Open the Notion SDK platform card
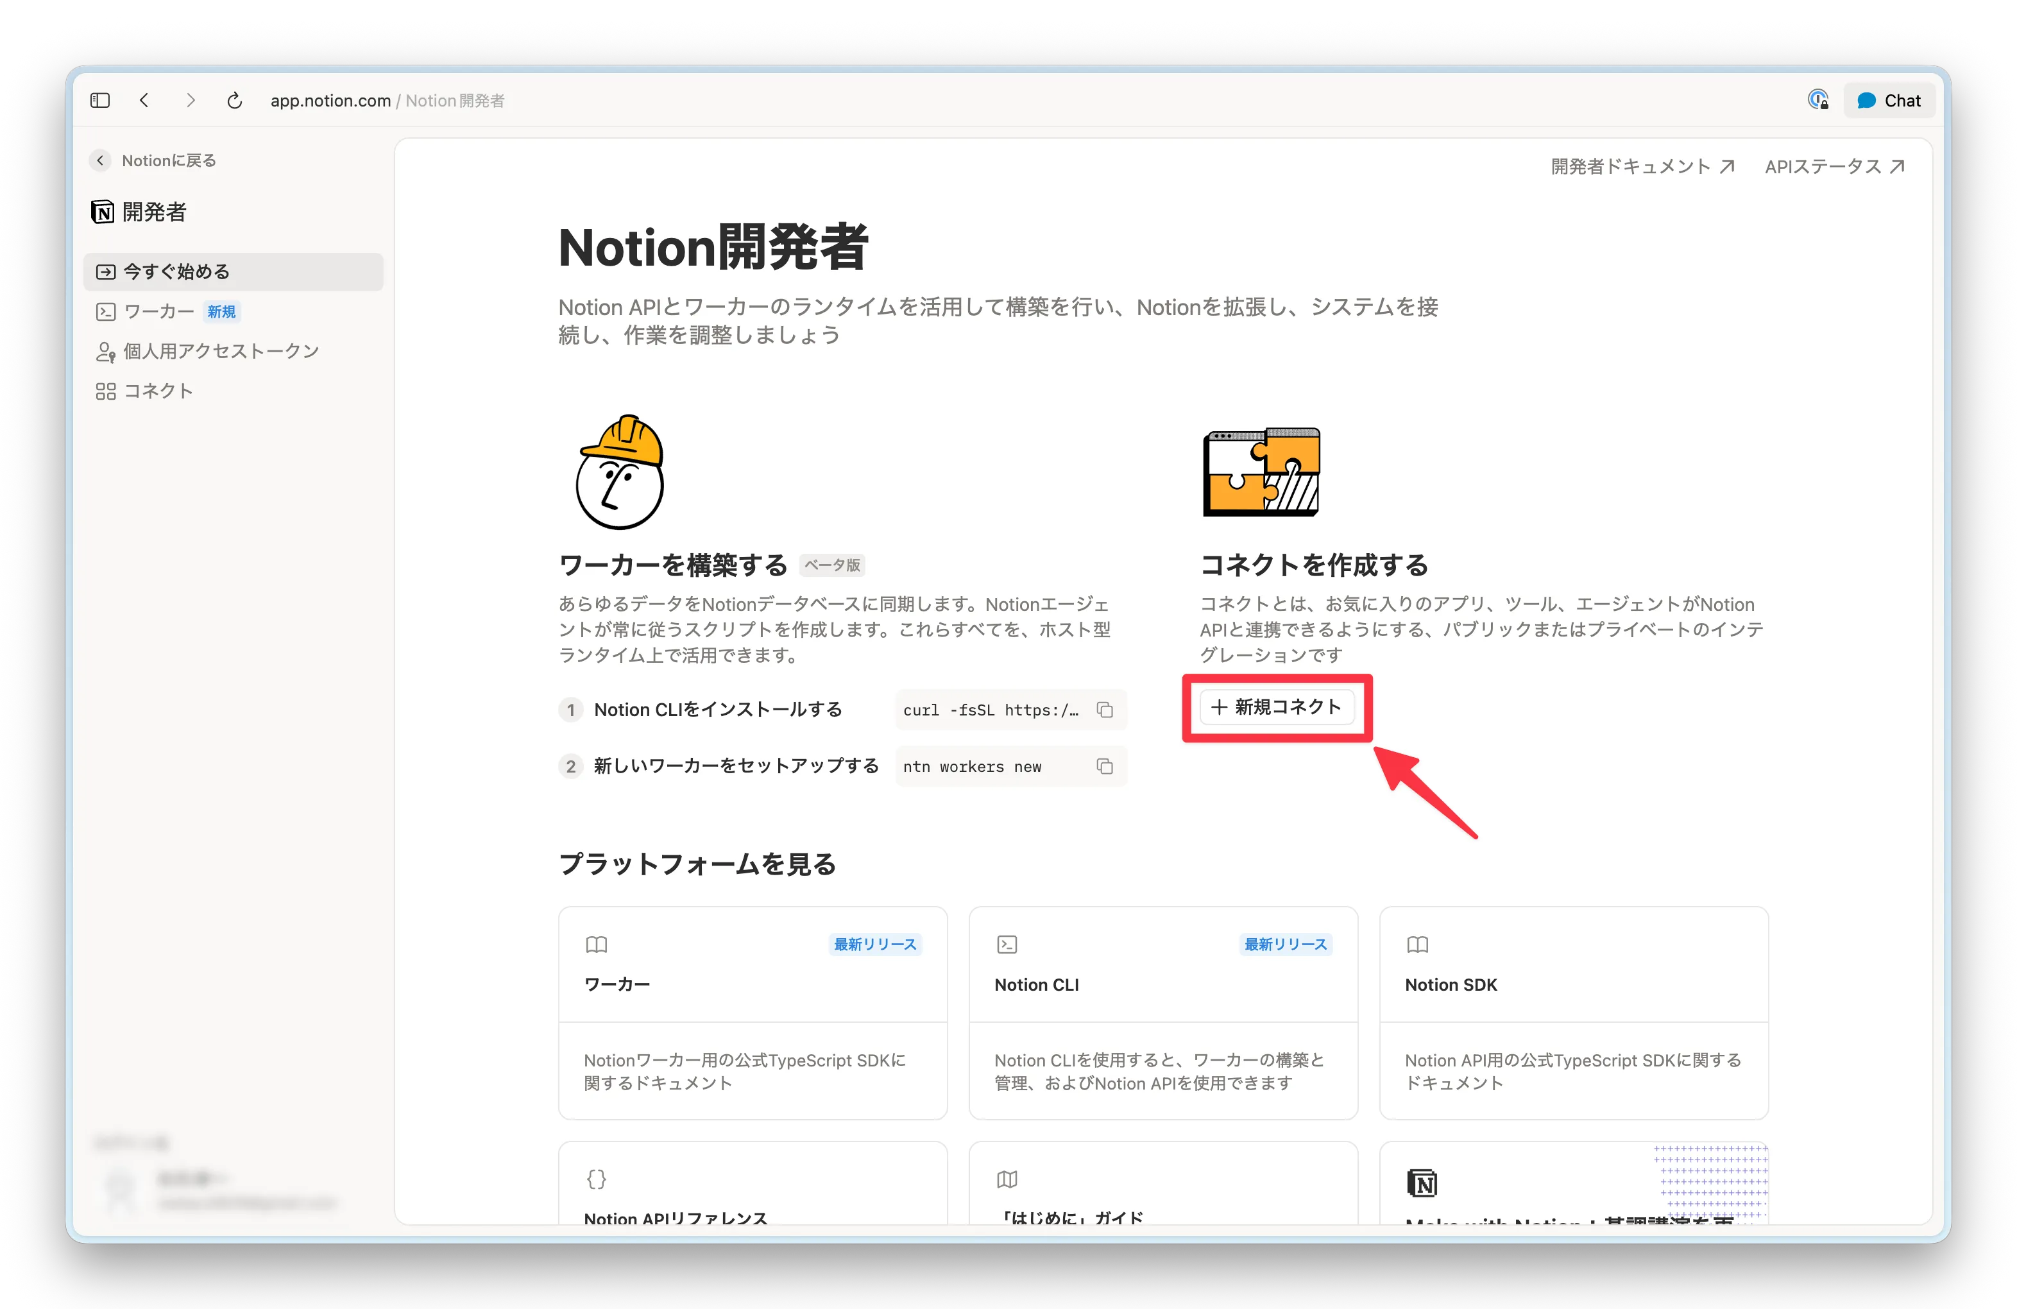Image resolution: width=2017 pixels, height=1309 pixels. click(1574, 1013)
